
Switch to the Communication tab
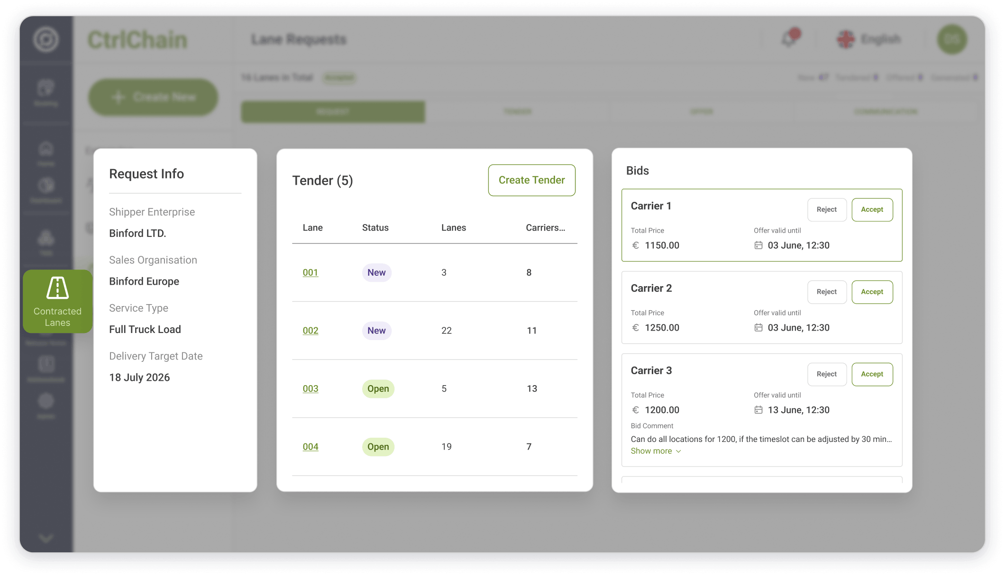coord(886,112)
